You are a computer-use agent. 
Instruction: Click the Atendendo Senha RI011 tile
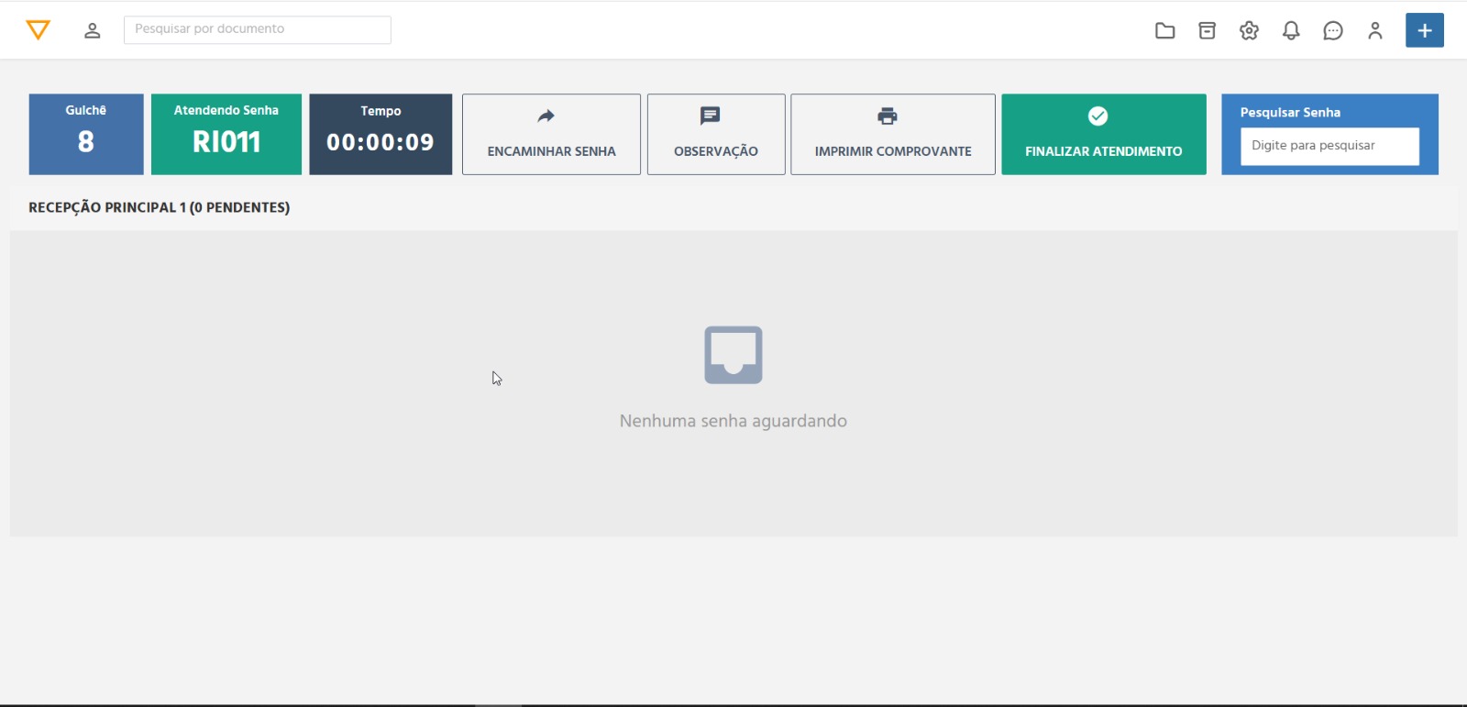(226, 134)
